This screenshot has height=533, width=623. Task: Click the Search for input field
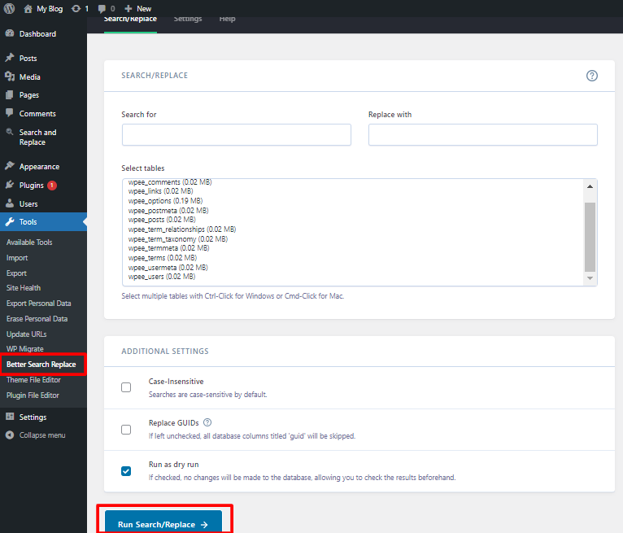click(x=237, y=134)
